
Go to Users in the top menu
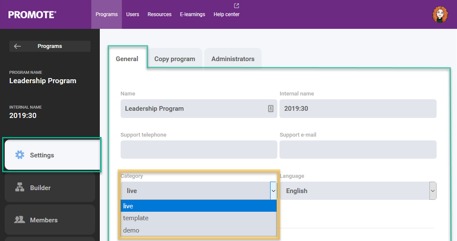[x=133, y=14]
